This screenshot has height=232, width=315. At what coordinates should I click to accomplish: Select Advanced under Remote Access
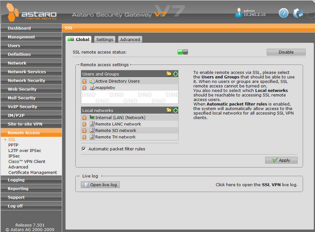(x=18, y=167)
